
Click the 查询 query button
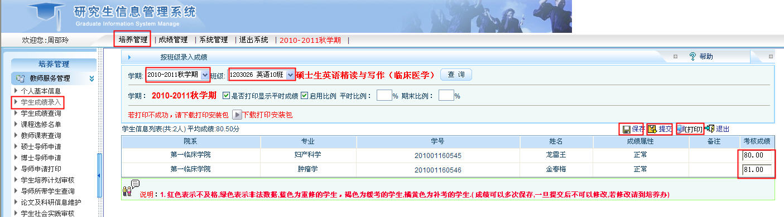(x=456, y=75)
